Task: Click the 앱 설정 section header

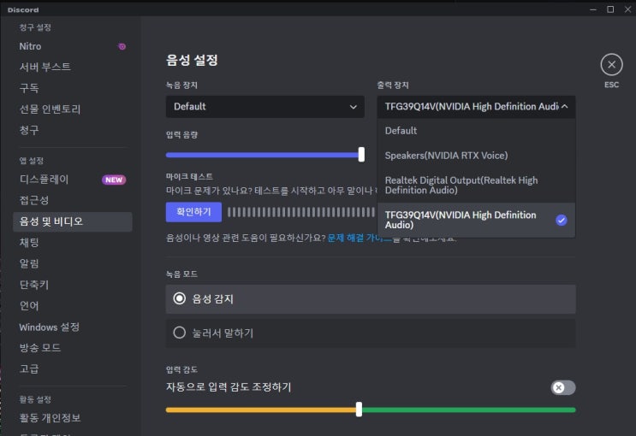Action: click(31, 161)
